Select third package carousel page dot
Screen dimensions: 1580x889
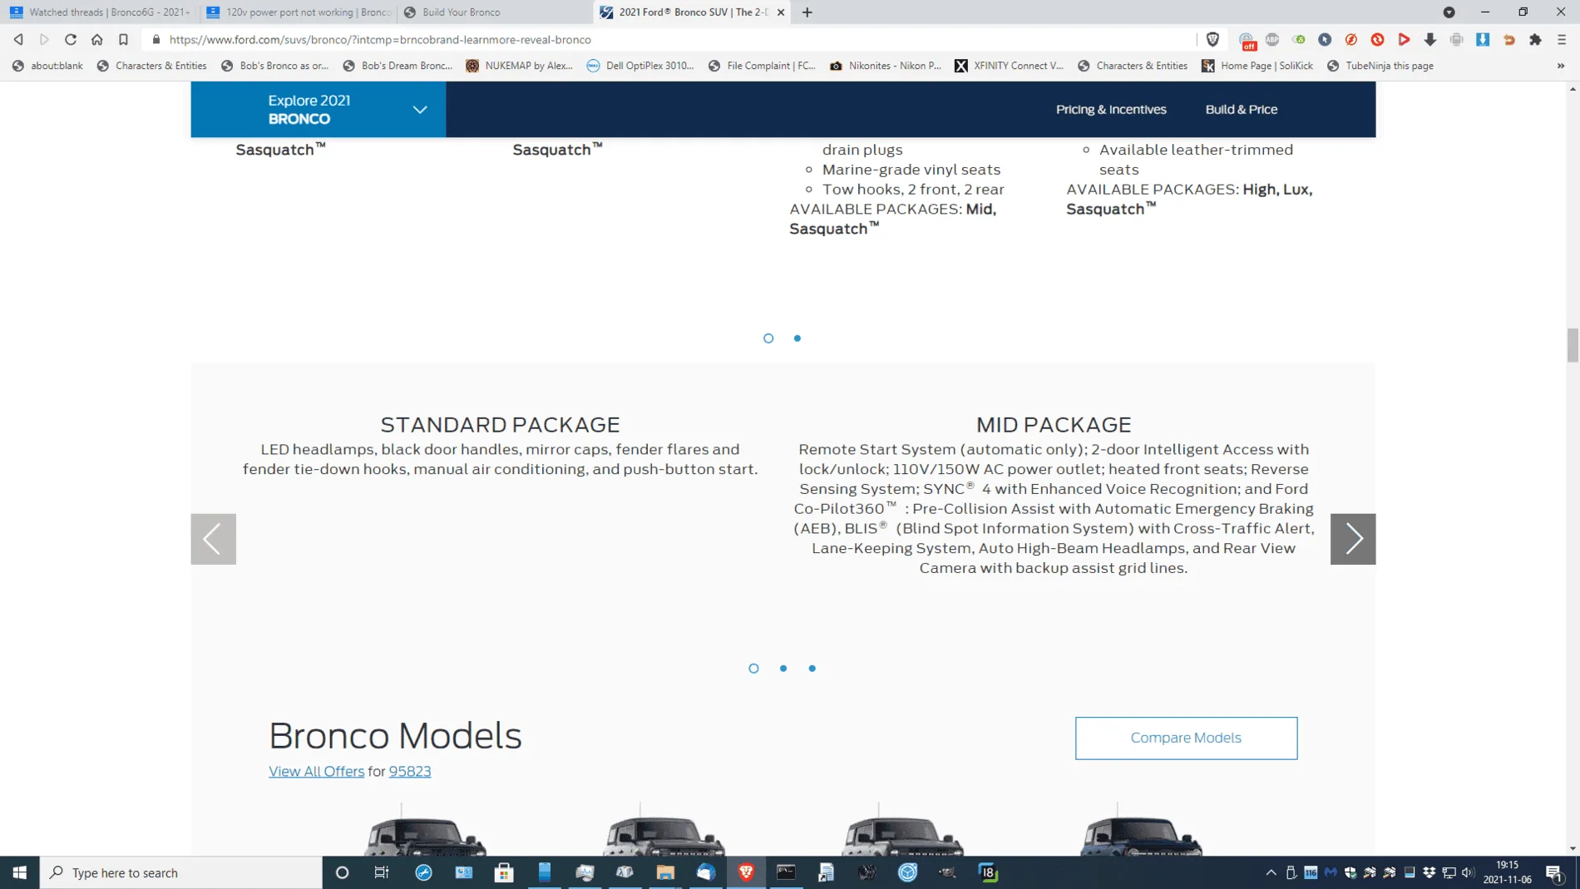pyautogui.click(x=812, y=669)
